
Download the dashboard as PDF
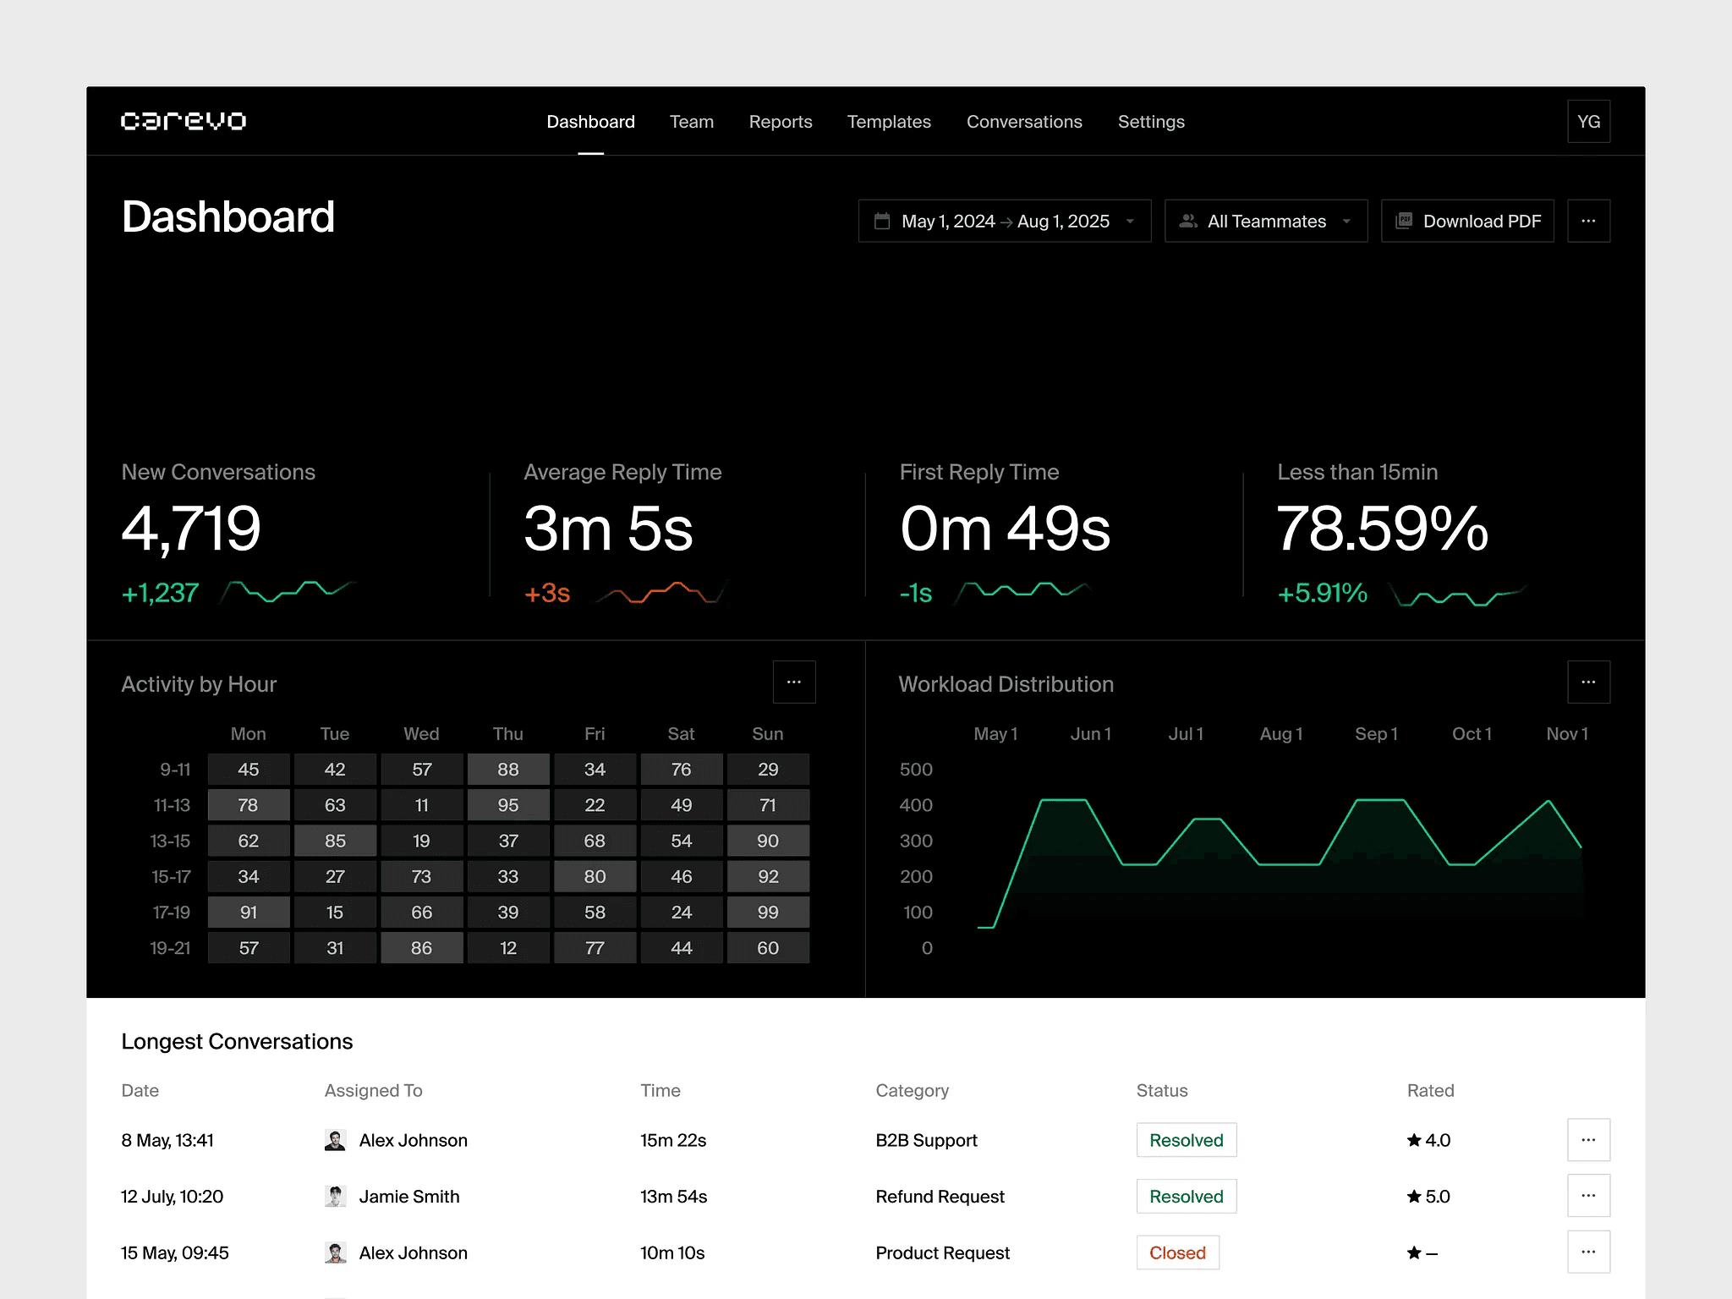pos(1466,221)
